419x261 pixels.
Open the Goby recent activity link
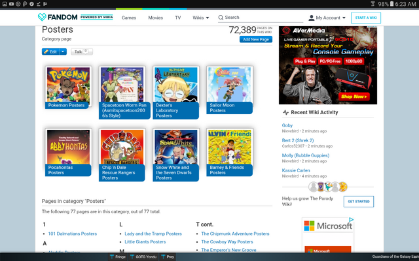(x=287, y=125)
